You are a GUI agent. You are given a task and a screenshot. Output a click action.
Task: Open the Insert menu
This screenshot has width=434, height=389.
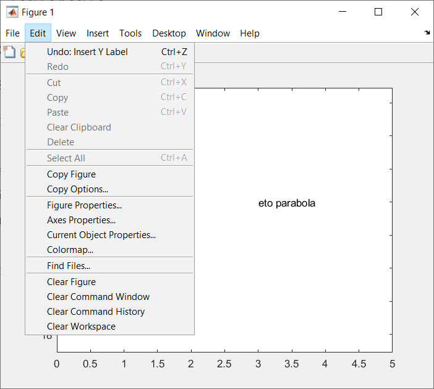[98, 33]
